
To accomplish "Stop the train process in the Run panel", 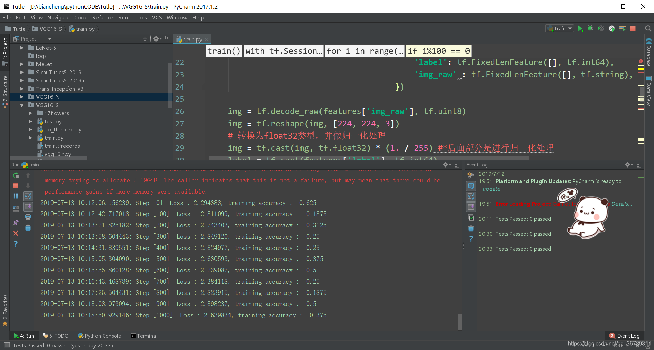I will (16, 186).
